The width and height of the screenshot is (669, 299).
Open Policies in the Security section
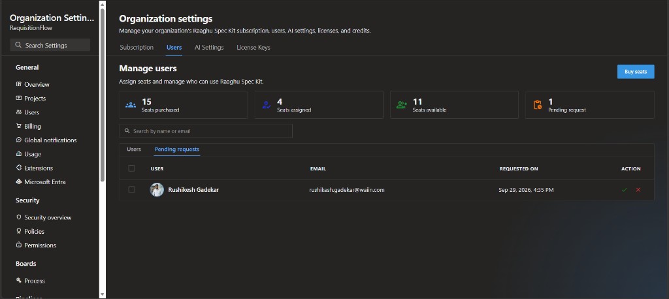point(34,231)
